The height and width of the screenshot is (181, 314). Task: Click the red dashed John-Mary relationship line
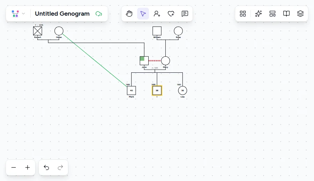pyautogui.click(x=155, y=61)
